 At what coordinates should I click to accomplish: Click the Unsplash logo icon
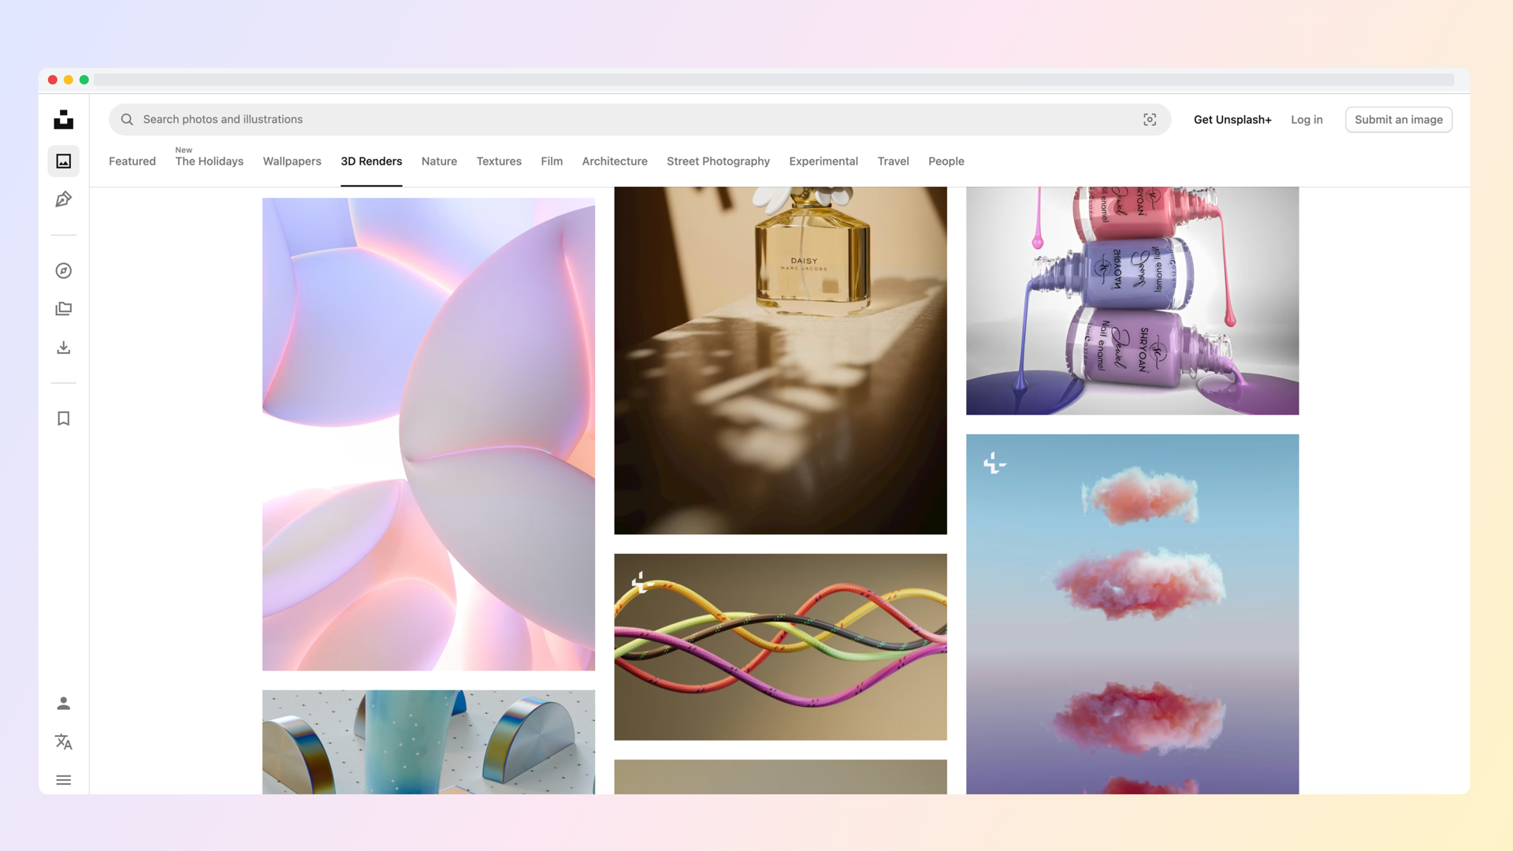[x=63, y=120]
